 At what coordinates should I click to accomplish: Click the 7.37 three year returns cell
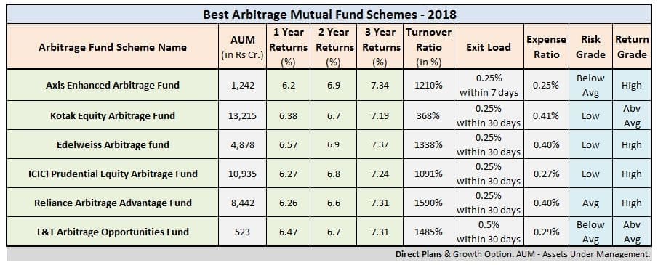(380, 144)
